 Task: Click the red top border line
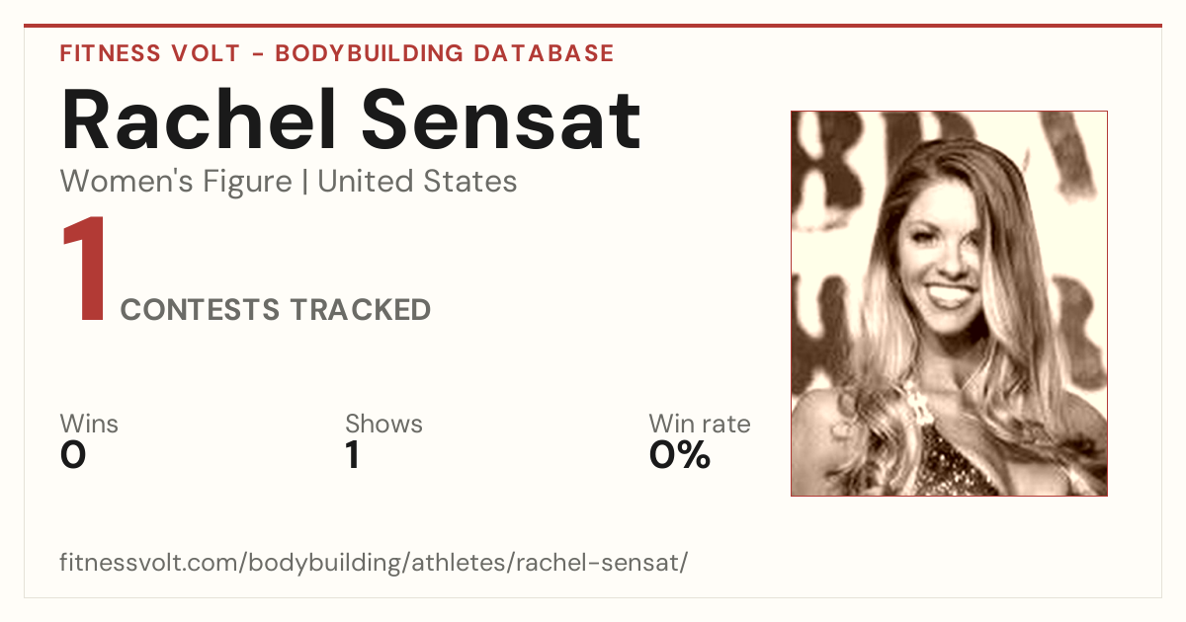click(x=593, y=26)
